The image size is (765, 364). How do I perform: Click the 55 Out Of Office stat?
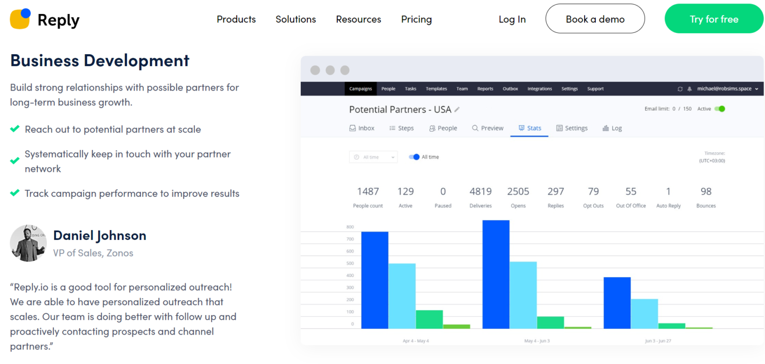[x=631, y=197]
